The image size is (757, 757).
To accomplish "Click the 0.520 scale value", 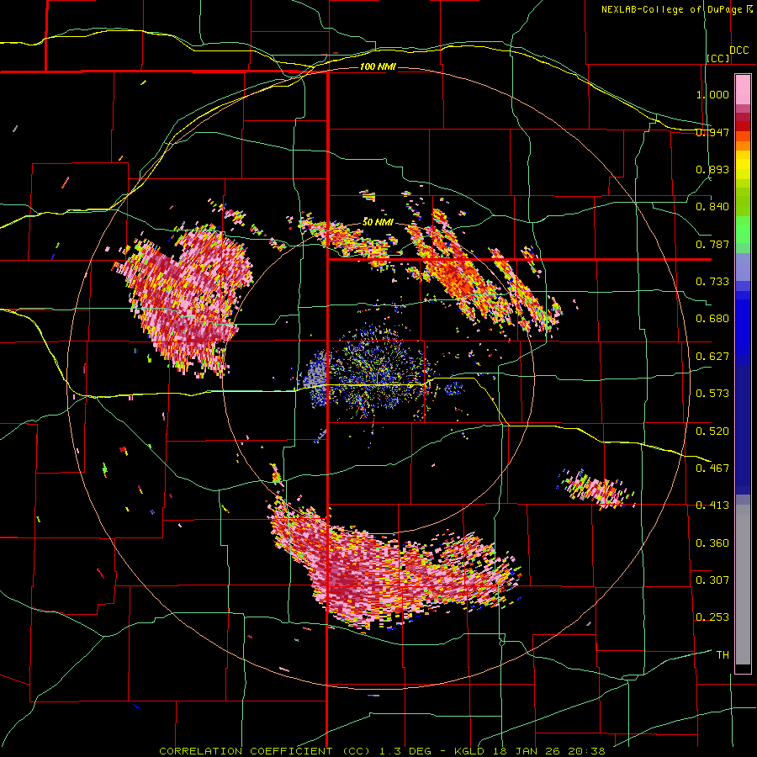I will click(x=712, y=431).
